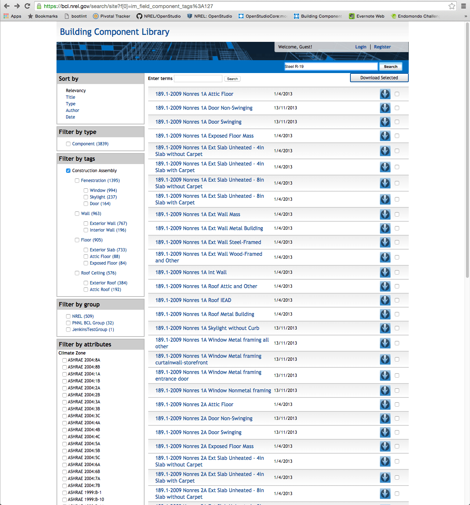Click inside the Enter terms search field
This screenshot has height=505, width=470.
tap(198, 78)
